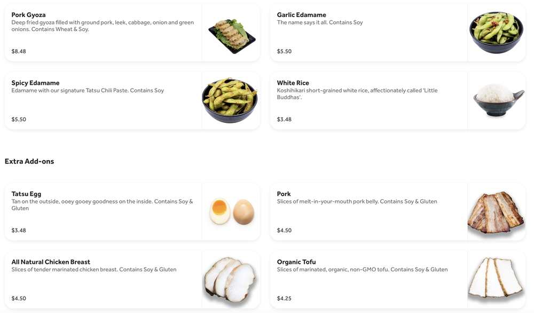Screen dimensions: 534x313
Task: Open the Pork belly slices photo
Action: [496, 213]
